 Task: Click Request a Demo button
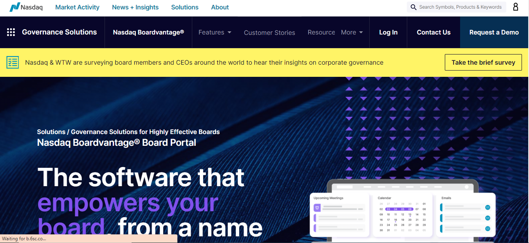coord(494,32)
